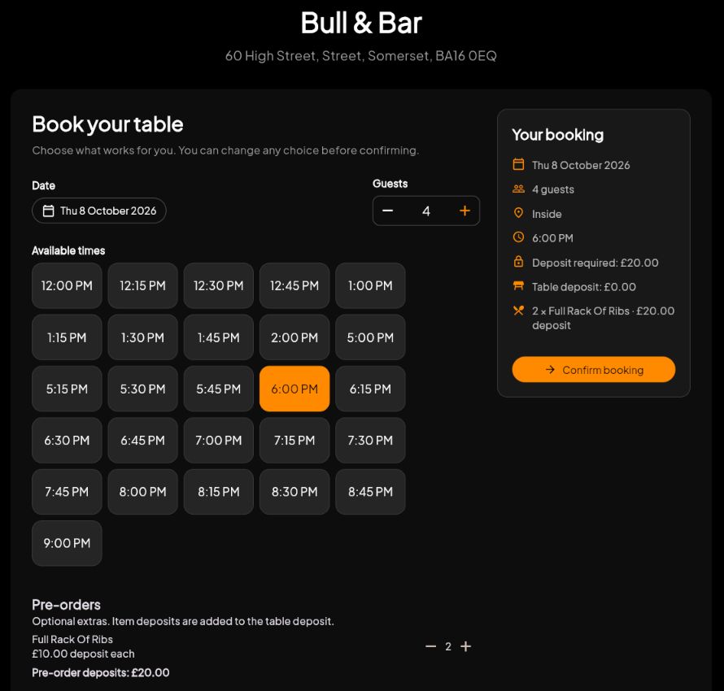Book the 9:00 PM time slot

pyautogui.click(x=67, y=543)
